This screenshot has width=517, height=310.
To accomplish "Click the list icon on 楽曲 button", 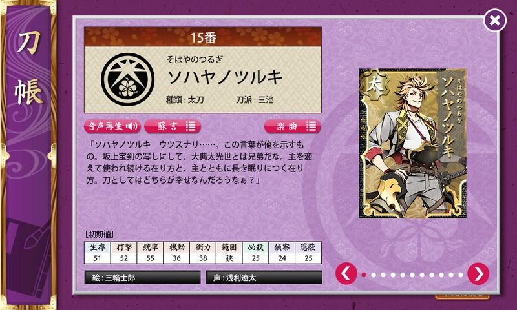I will [x=311, y=126].
